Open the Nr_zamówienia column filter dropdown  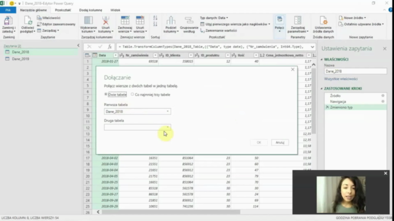coord(155,55)
